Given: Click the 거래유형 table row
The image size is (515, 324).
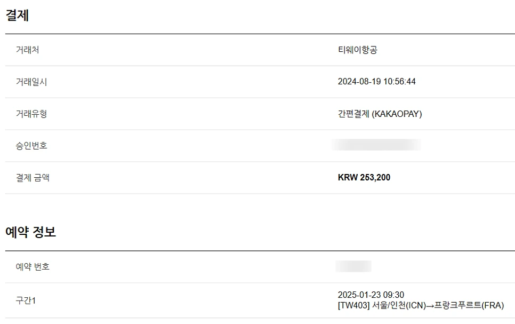Looking at the screenshot, I should pyautogui.click(x=260, y=114).
